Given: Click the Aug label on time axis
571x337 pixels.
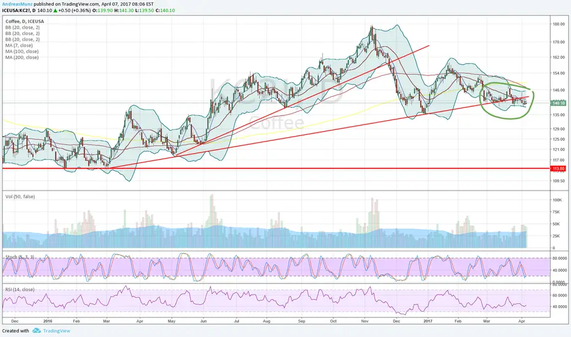Looking at the screenshot, I should pyautogui.click(x=267, y=321).
